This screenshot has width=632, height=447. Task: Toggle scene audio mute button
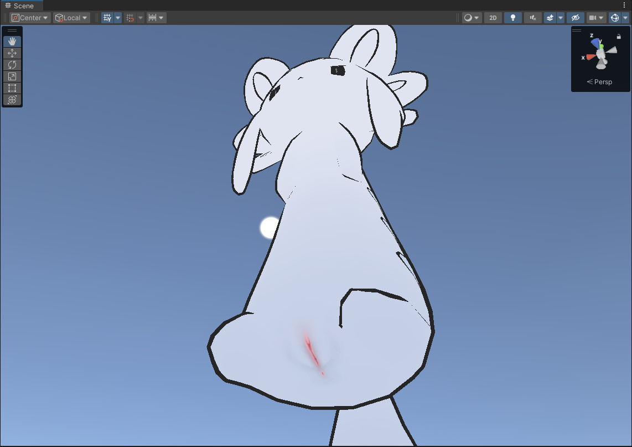pyautogui.click(x=533, y=18)
